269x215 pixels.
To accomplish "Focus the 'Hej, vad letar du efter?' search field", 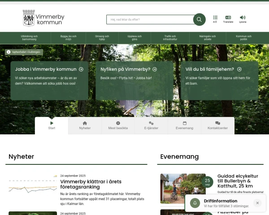I will pyautogui.click(x=150, y=20).
